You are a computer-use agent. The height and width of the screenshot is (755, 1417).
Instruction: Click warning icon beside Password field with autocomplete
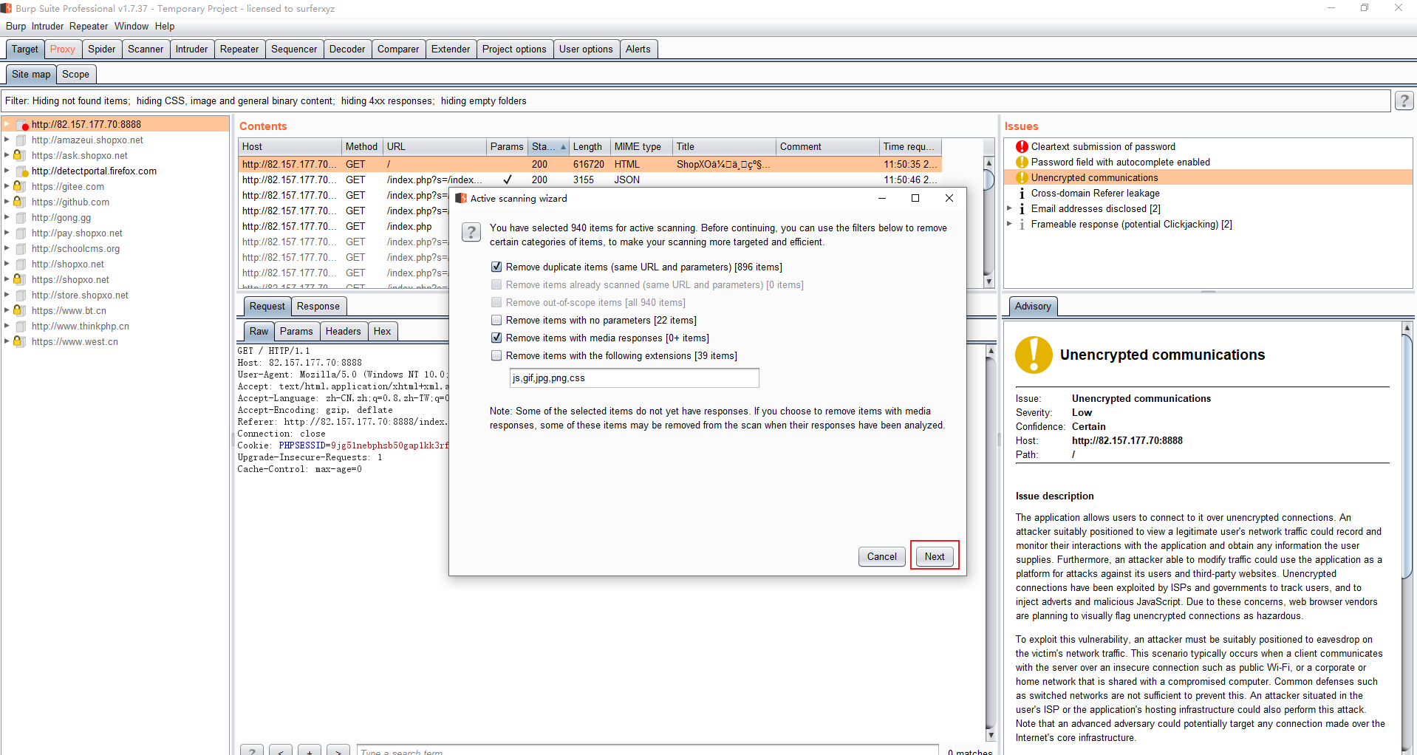[1022, 162]
